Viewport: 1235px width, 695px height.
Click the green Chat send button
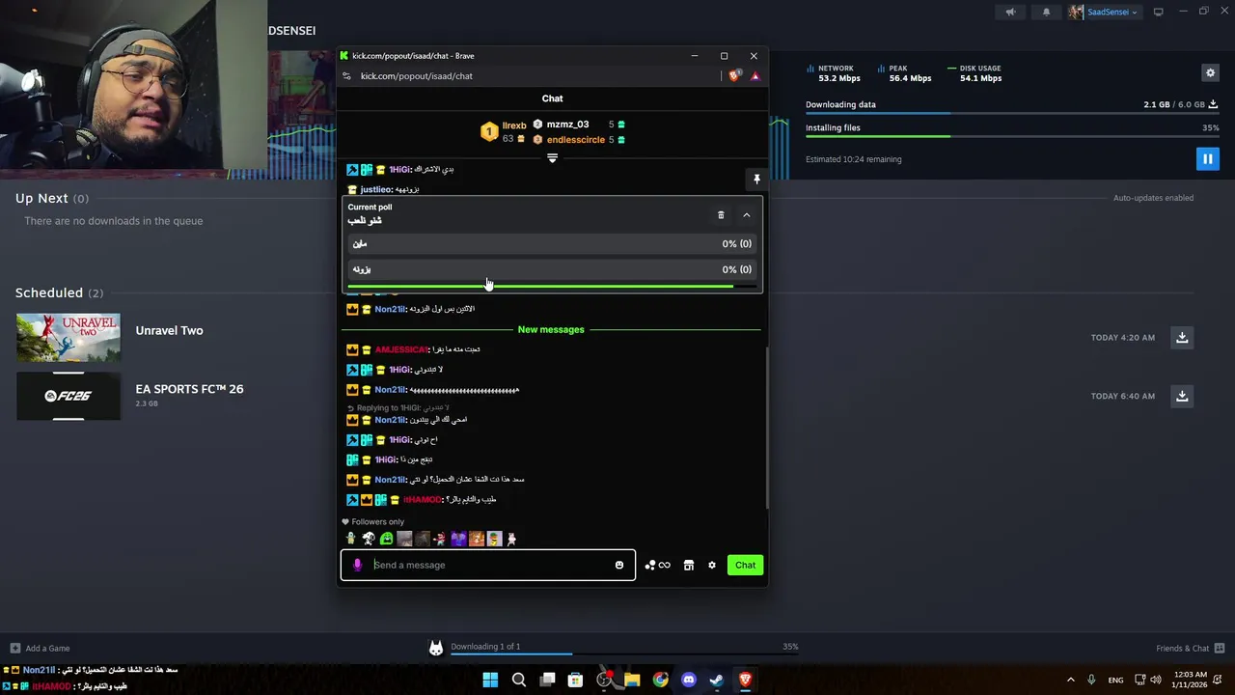pyautogui.click(x=745, y=565)
